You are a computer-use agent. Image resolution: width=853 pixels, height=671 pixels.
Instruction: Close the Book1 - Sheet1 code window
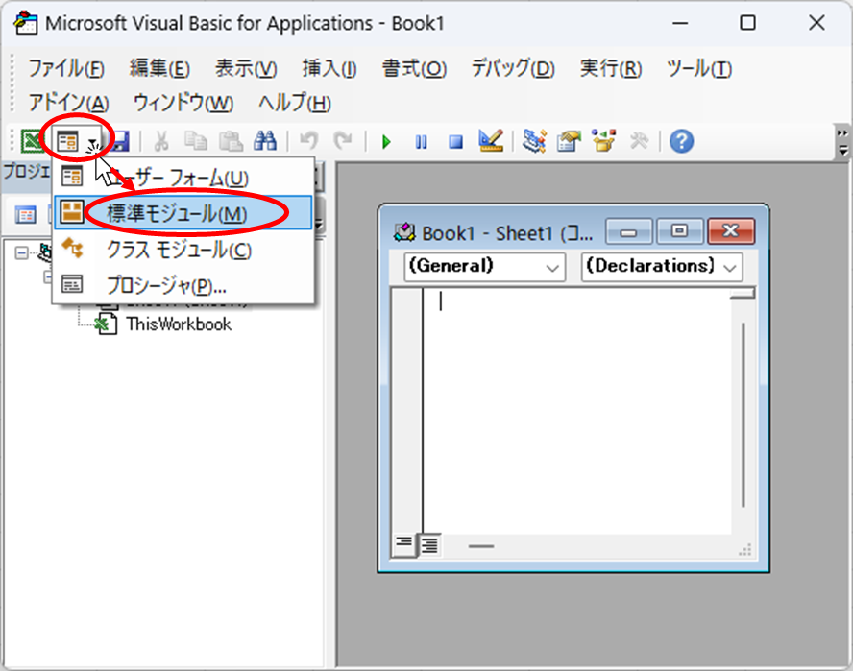coord(731,232)
